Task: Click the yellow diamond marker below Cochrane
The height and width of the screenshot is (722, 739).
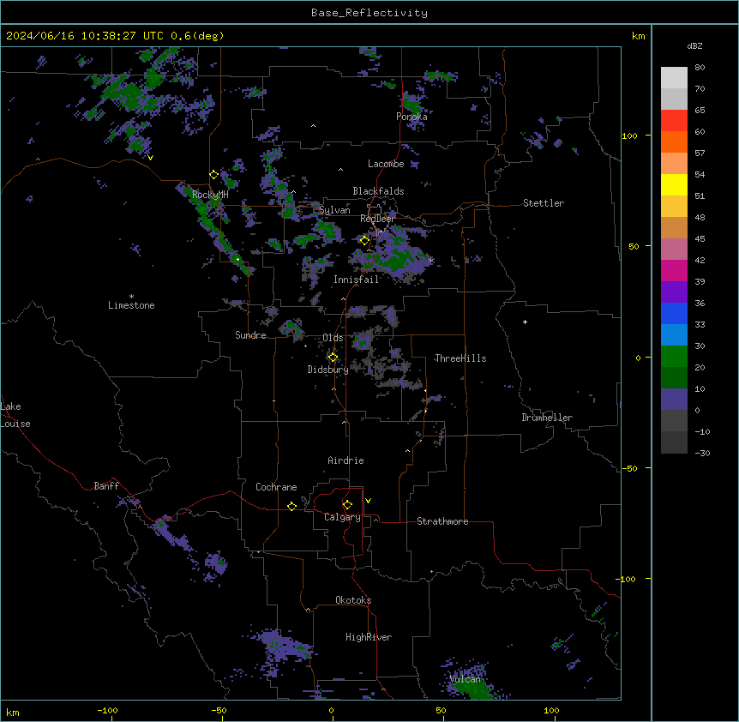Action: click(291, 506)
